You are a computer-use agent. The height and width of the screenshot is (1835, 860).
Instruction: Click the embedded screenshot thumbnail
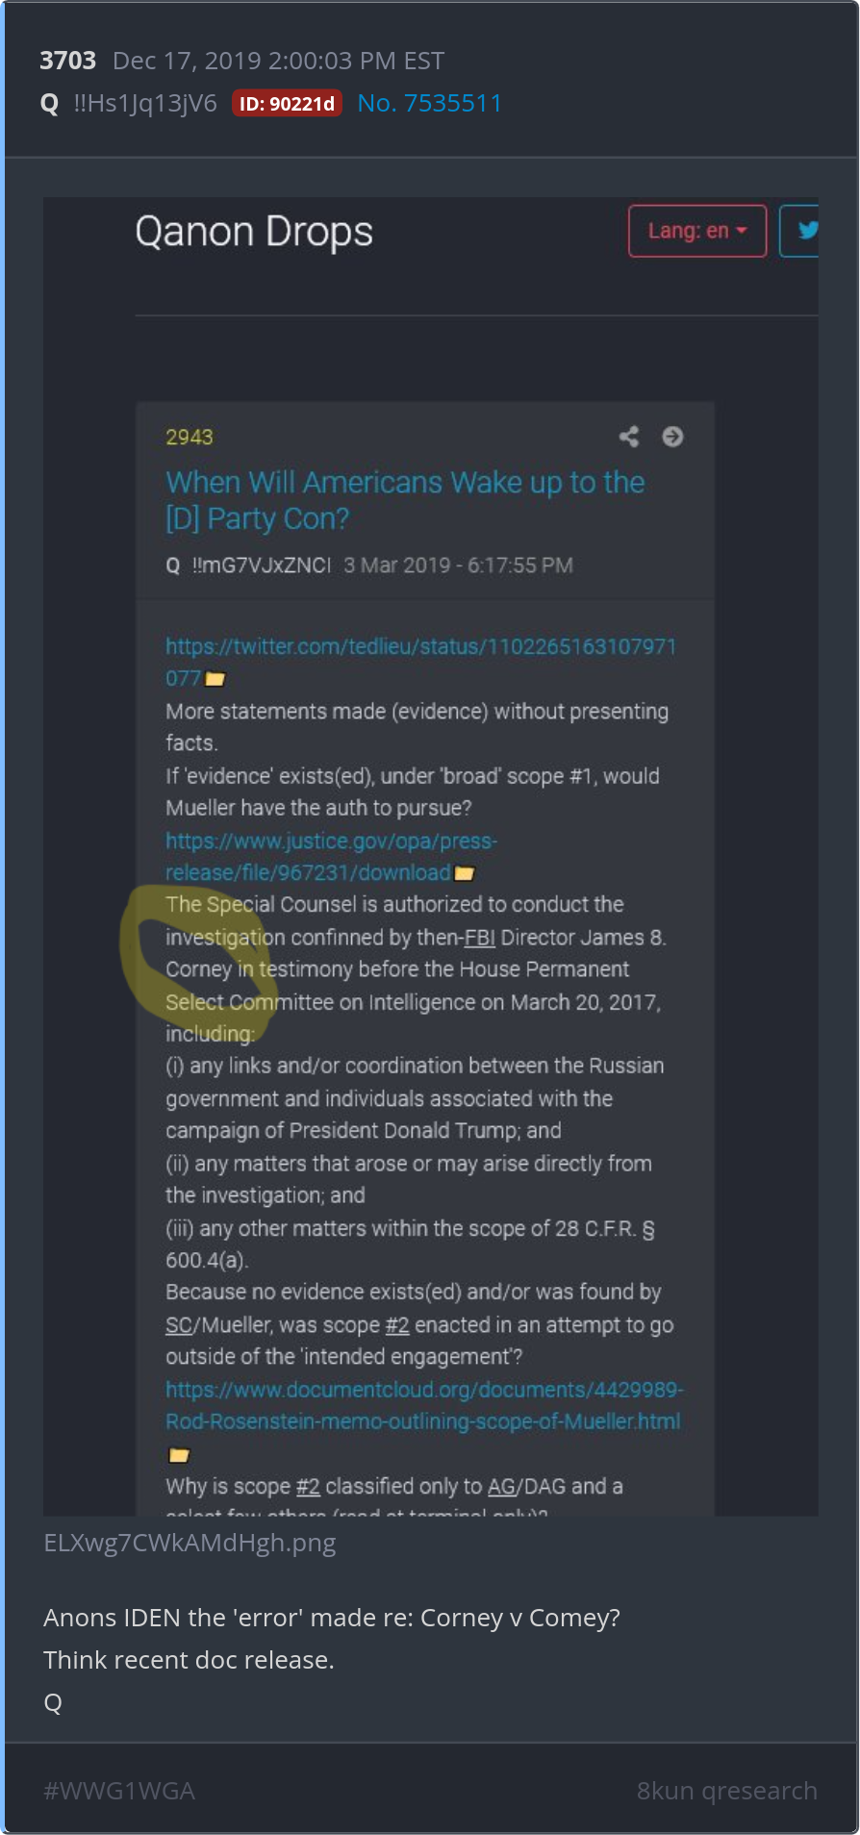(x=431, y=857)
